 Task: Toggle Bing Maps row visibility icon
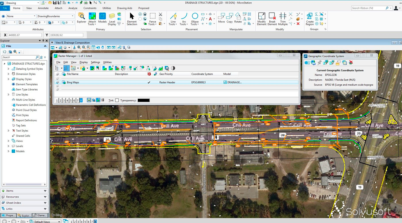pos(57,82)
